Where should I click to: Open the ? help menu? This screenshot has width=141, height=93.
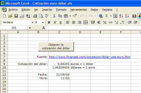[117, 10]
